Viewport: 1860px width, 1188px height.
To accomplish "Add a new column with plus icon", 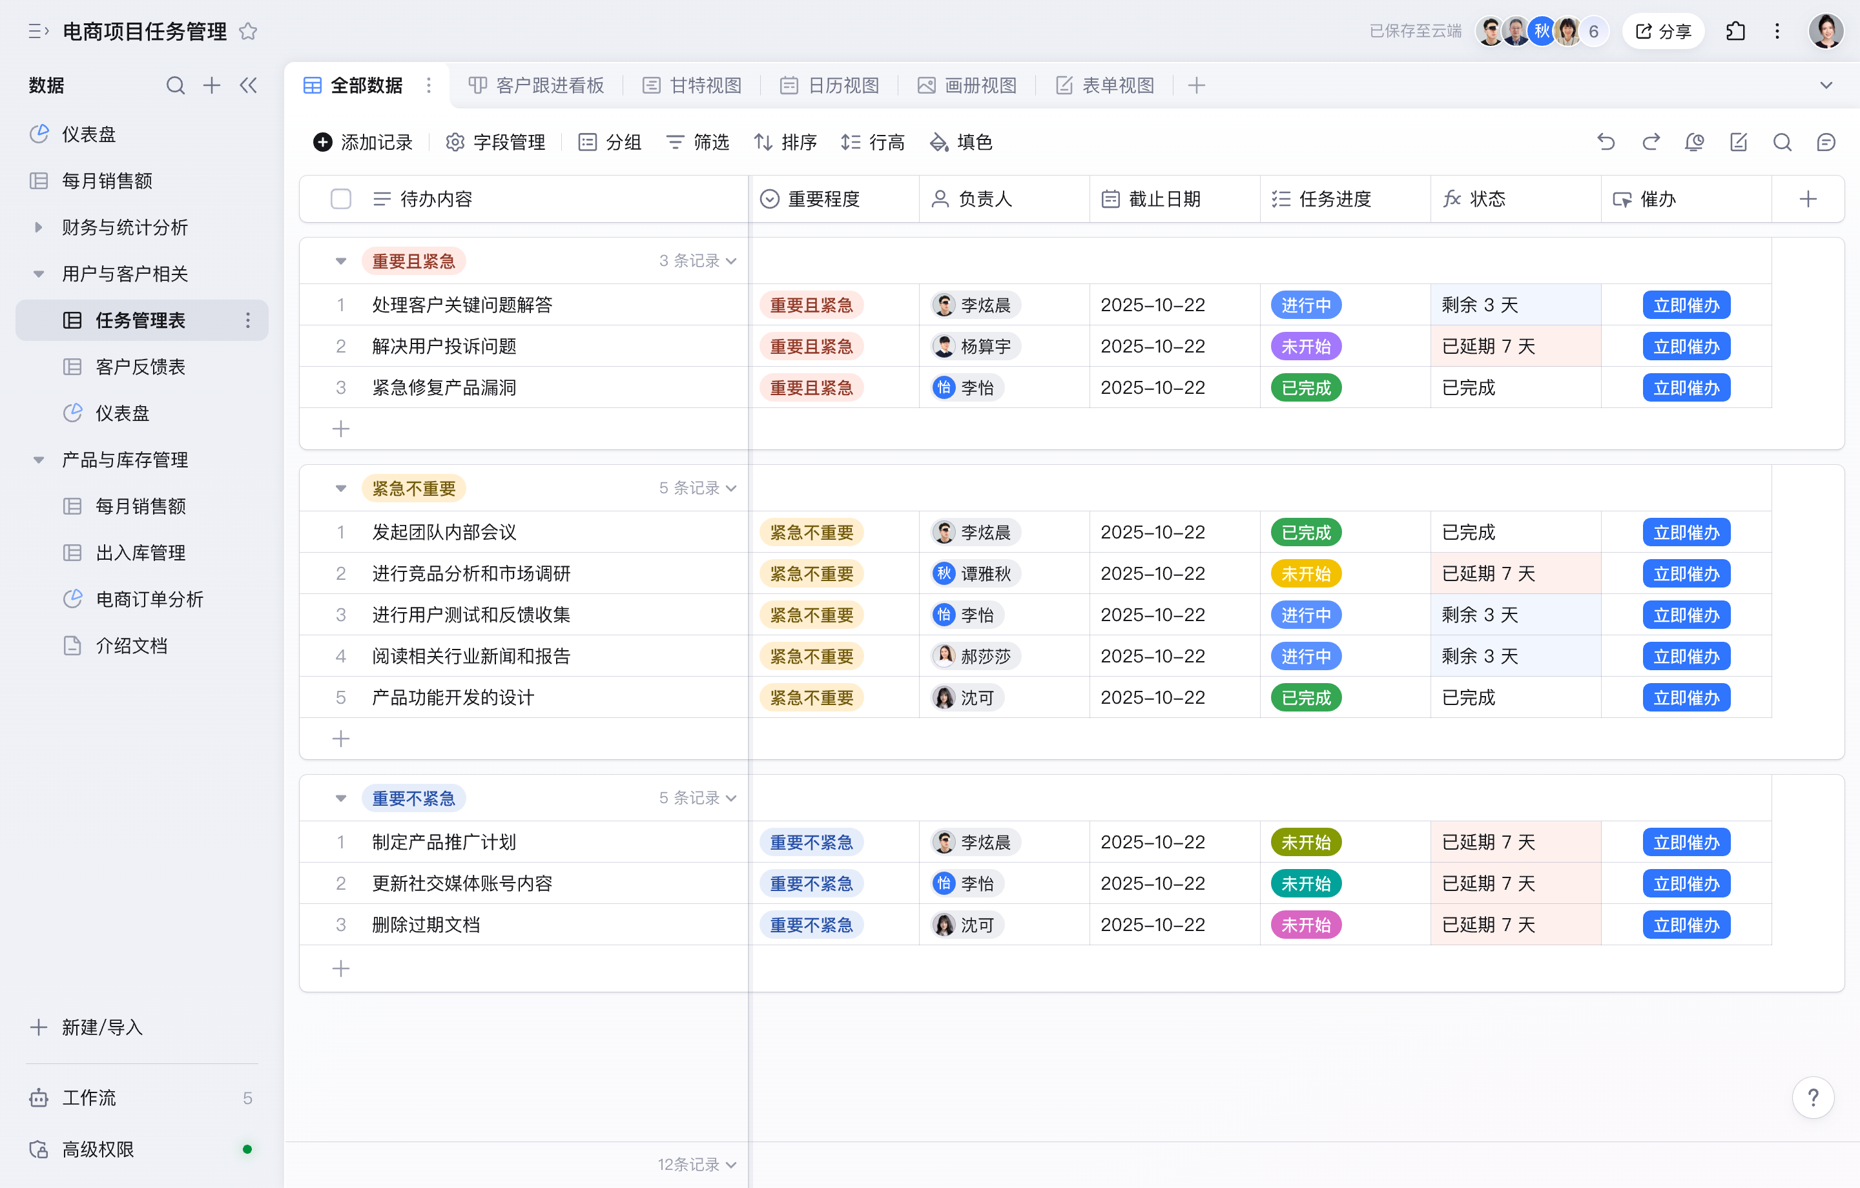I will point(1808,200).
